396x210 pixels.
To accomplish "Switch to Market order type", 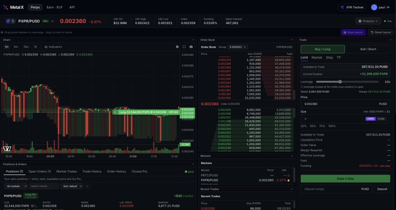I will tap(317, 58).
